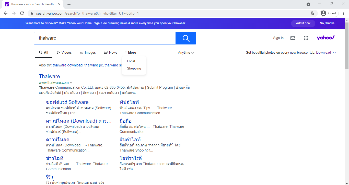349x185 pixels.
Task: Select Shopping from the More menu
Action: (134, 68)
